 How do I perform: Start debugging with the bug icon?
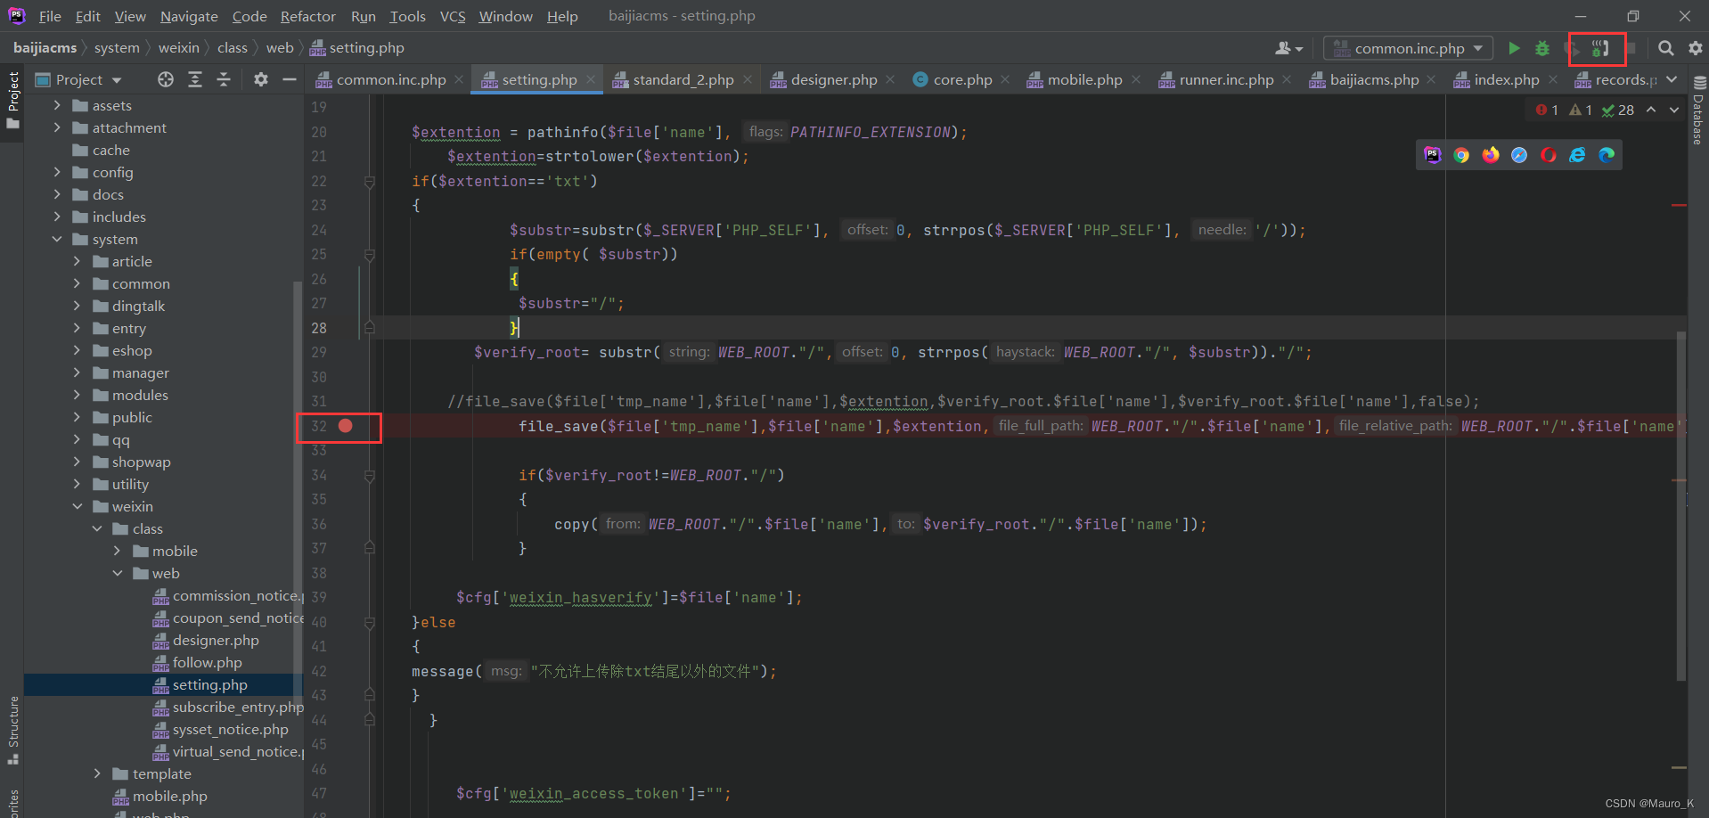tap(1542, 48)
